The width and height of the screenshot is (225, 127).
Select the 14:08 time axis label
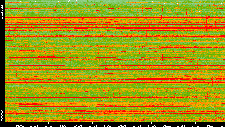(122, 125)
